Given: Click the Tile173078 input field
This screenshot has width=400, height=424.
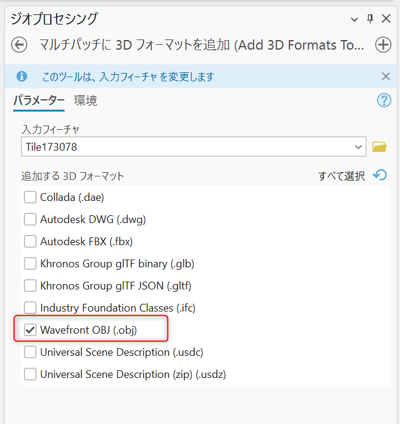Looking at the screenshot, I should click(185, 147).
